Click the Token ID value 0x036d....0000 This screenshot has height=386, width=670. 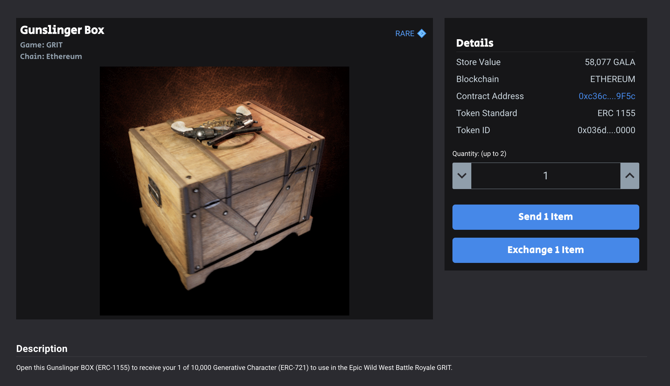click(x=606, y=130)
